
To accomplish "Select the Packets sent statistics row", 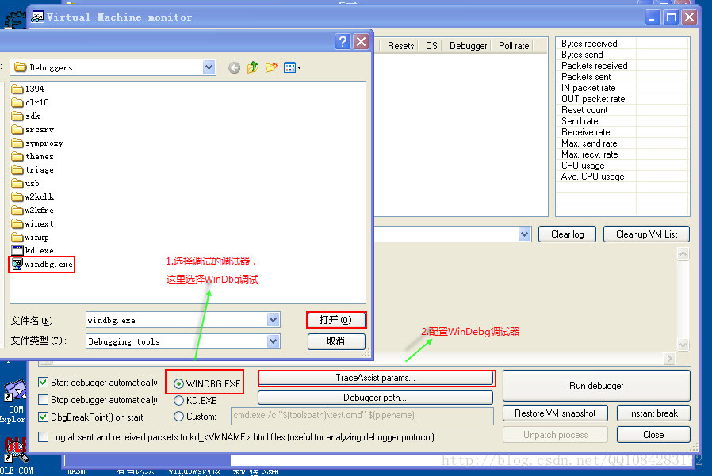I will click(622, 77).
